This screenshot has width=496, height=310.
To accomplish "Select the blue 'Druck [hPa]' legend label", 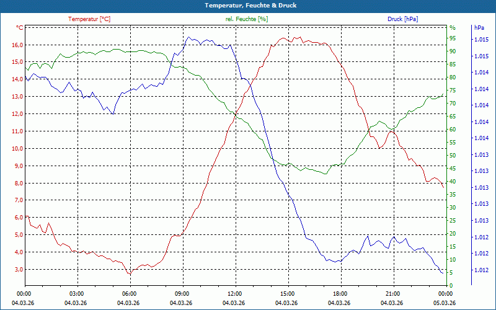I will click(x=402, y=19).
